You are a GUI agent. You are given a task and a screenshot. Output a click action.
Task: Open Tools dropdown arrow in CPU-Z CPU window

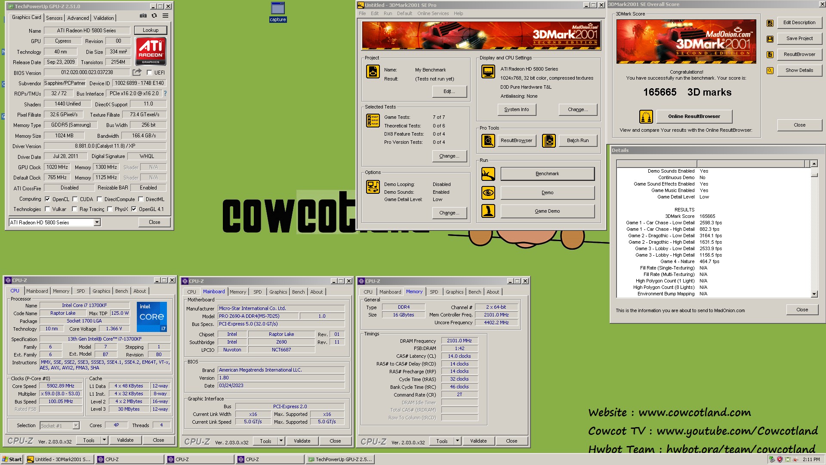coord(104,440)
